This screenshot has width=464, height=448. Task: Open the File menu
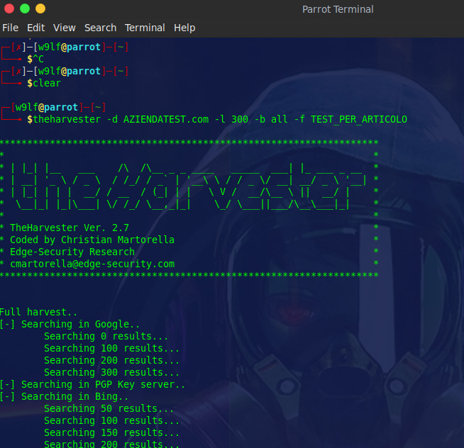11,28
